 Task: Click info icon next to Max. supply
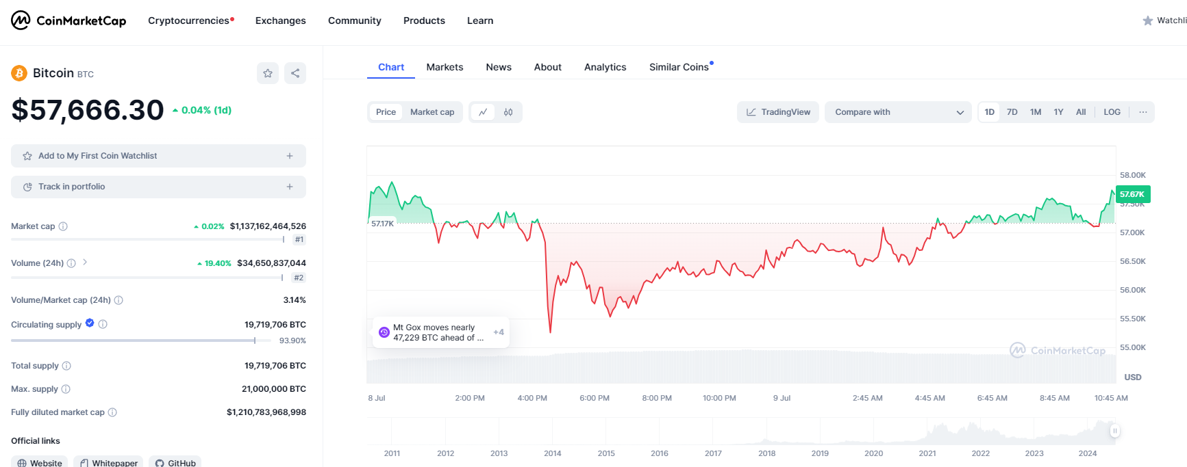click(x=66, y=389)
